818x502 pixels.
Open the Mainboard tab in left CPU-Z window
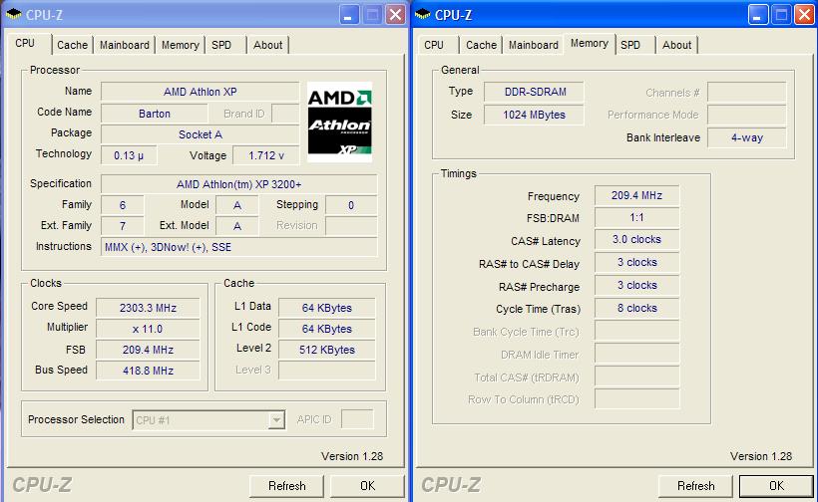tap(124, 45)
